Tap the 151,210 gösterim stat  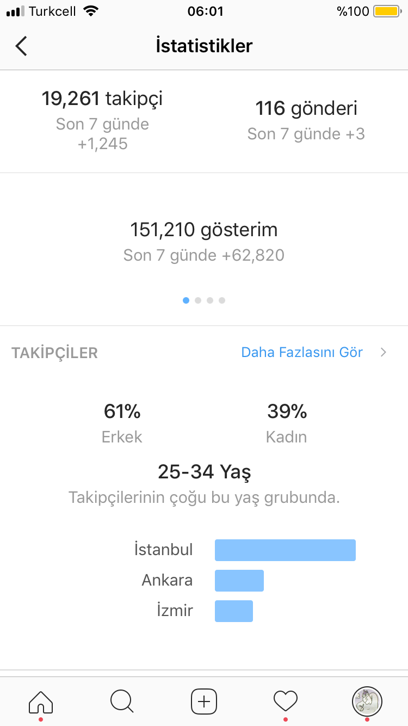tap(204, 242)
